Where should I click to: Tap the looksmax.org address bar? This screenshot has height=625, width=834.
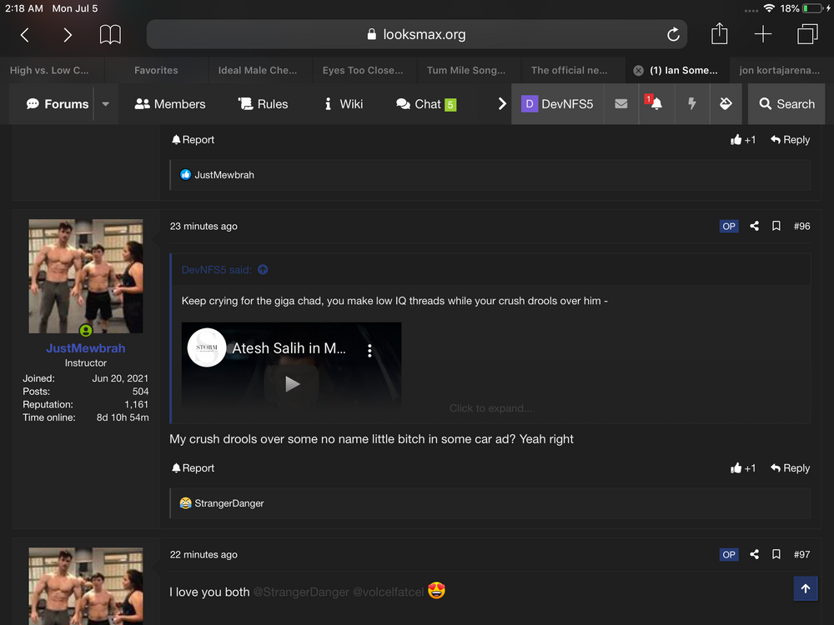click(417, 35)
